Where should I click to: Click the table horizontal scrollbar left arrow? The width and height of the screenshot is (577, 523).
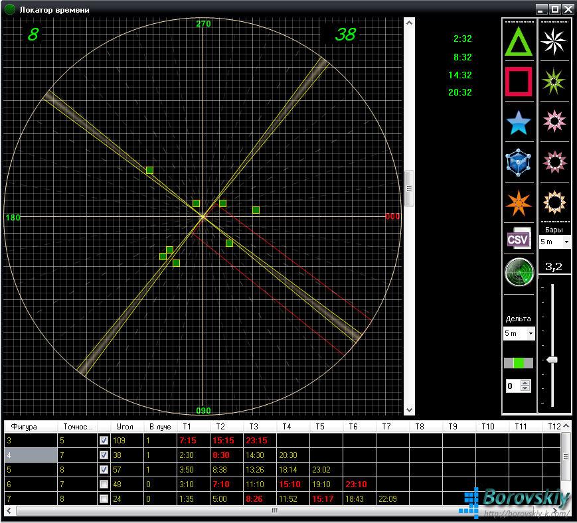(9, 510)
